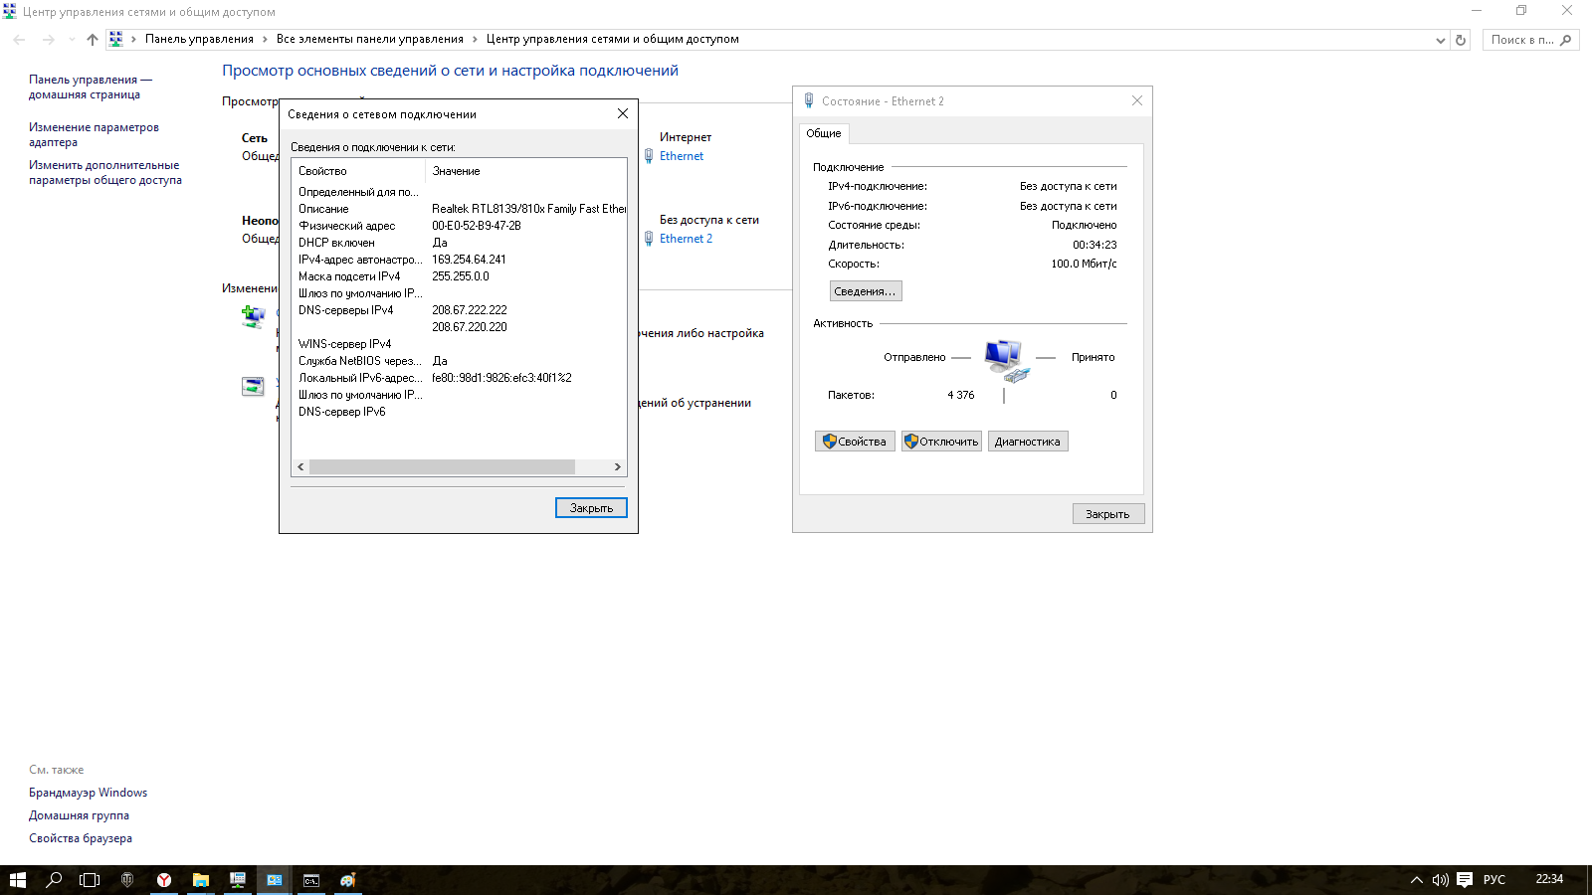Open the Action Center notifications
This screenshot has width=1592, height=895.
coord(1465,880)
